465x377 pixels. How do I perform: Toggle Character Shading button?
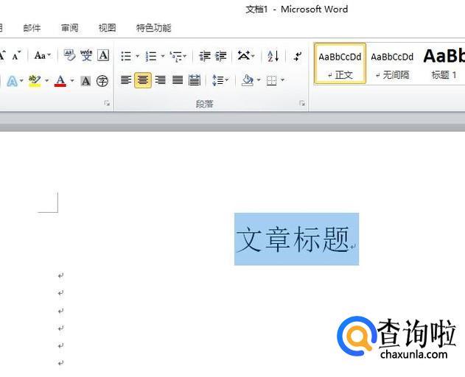click(x=85, y=80)
